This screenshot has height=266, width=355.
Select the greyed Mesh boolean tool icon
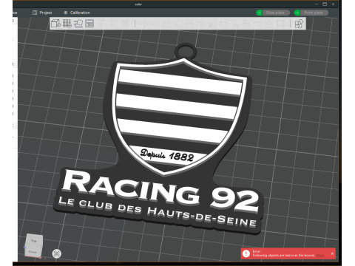pyautogui.click(x=200, y=24)
